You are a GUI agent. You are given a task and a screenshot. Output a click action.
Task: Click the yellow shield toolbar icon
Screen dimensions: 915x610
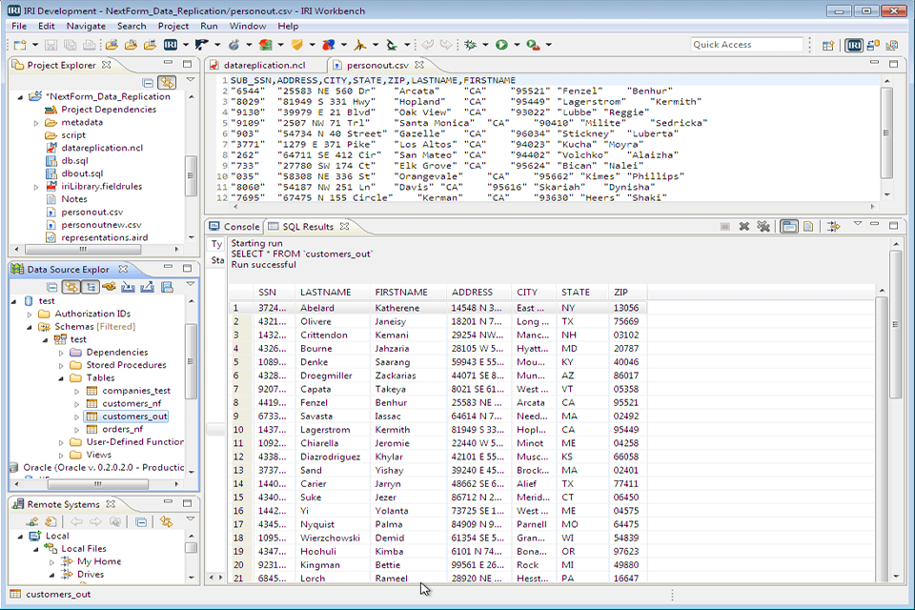tap(297, 45)
